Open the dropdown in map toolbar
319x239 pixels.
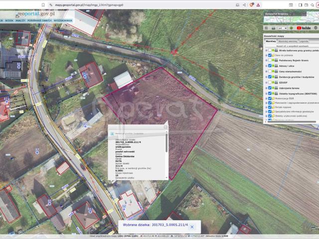click(283, 28)
